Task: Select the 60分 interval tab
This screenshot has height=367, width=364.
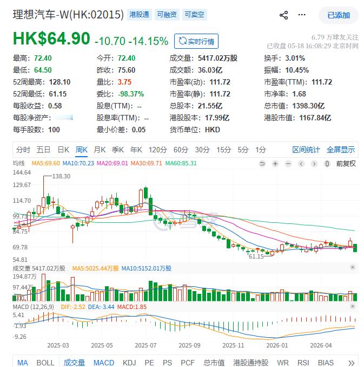Action: click(x=181, y=150)
